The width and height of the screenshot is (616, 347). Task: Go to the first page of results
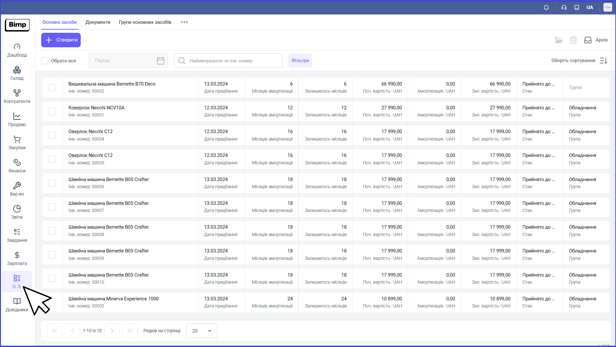coord(54,331)
